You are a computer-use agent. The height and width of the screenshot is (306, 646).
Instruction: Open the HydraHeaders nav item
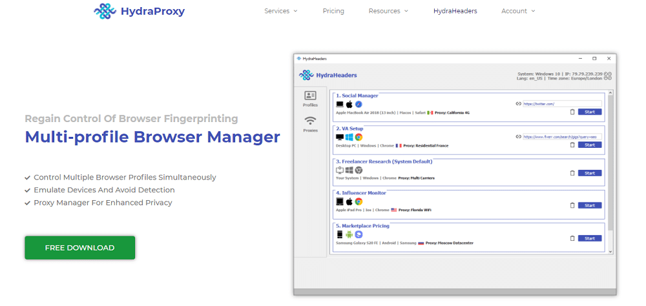click(x=455, y=11)
